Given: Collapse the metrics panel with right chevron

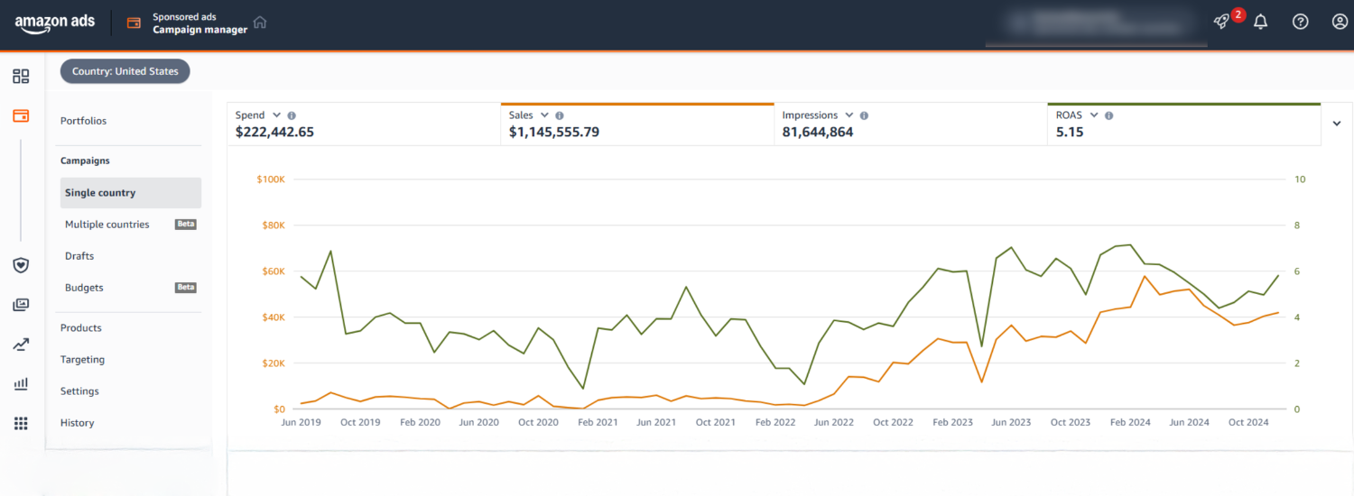Looking at the screenshot, I should [x=1337, y=124].
